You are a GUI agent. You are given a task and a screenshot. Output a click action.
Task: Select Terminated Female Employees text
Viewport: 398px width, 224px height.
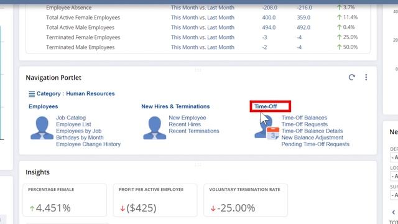(x=83, y=37)
